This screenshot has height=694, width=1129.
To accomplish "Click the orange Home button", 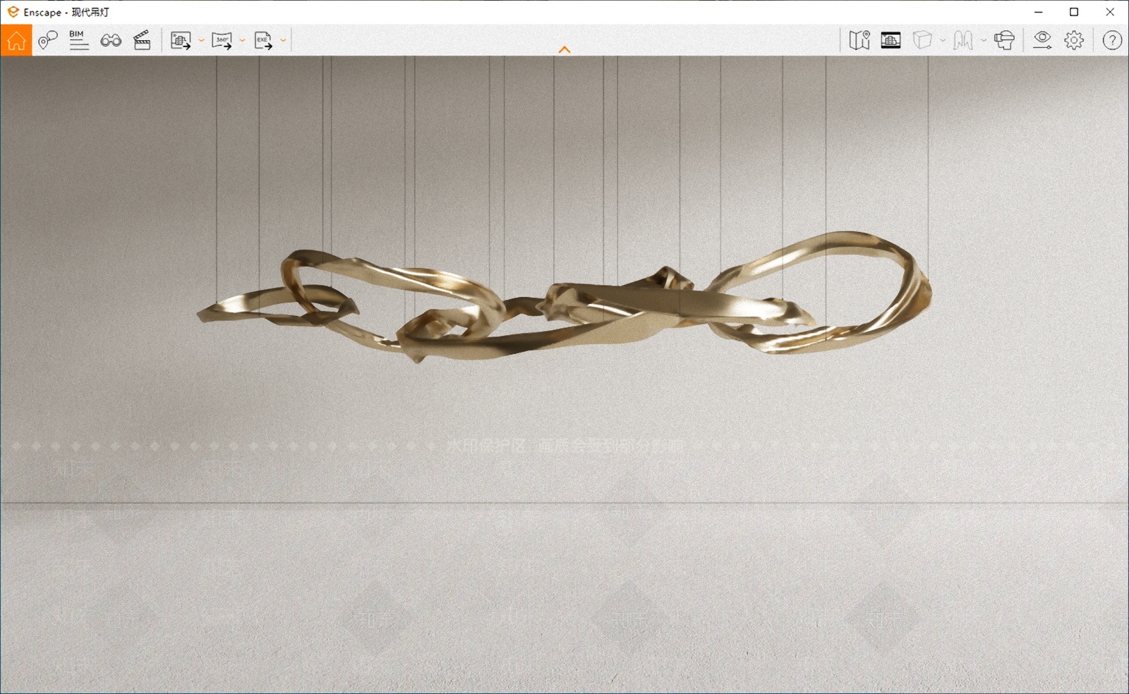I will (16, 40).
